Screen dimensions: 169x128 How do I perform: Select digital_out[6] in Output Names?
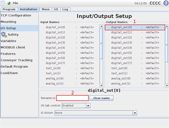point(135,58)
